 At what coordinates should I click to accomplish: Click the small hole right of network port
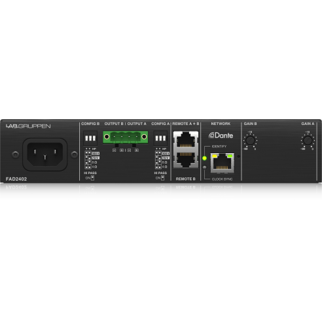[238, 156]
